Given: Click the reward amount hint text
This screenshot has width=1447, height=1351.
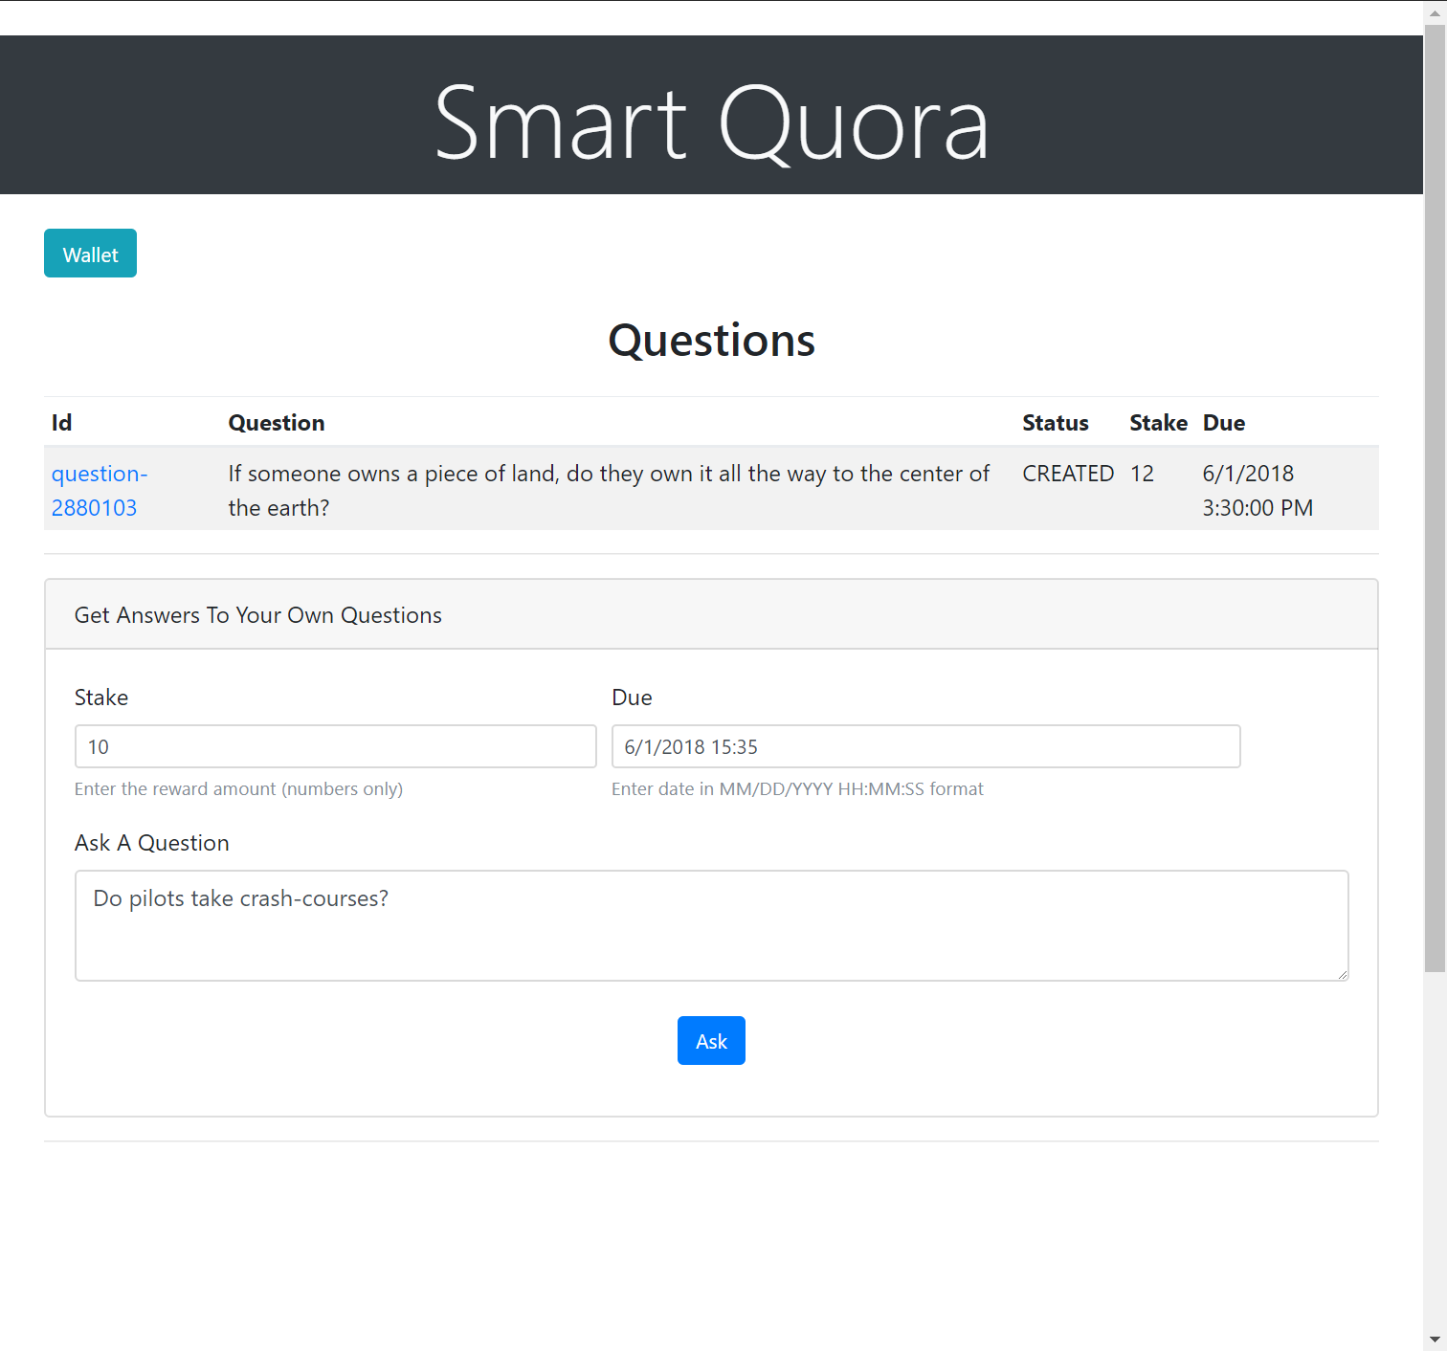Looking at the screenshot, I should [x=238, y=788].
